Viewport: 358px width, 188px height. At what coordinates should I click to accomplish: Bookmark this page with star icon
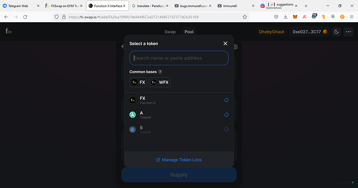point(244,17)
